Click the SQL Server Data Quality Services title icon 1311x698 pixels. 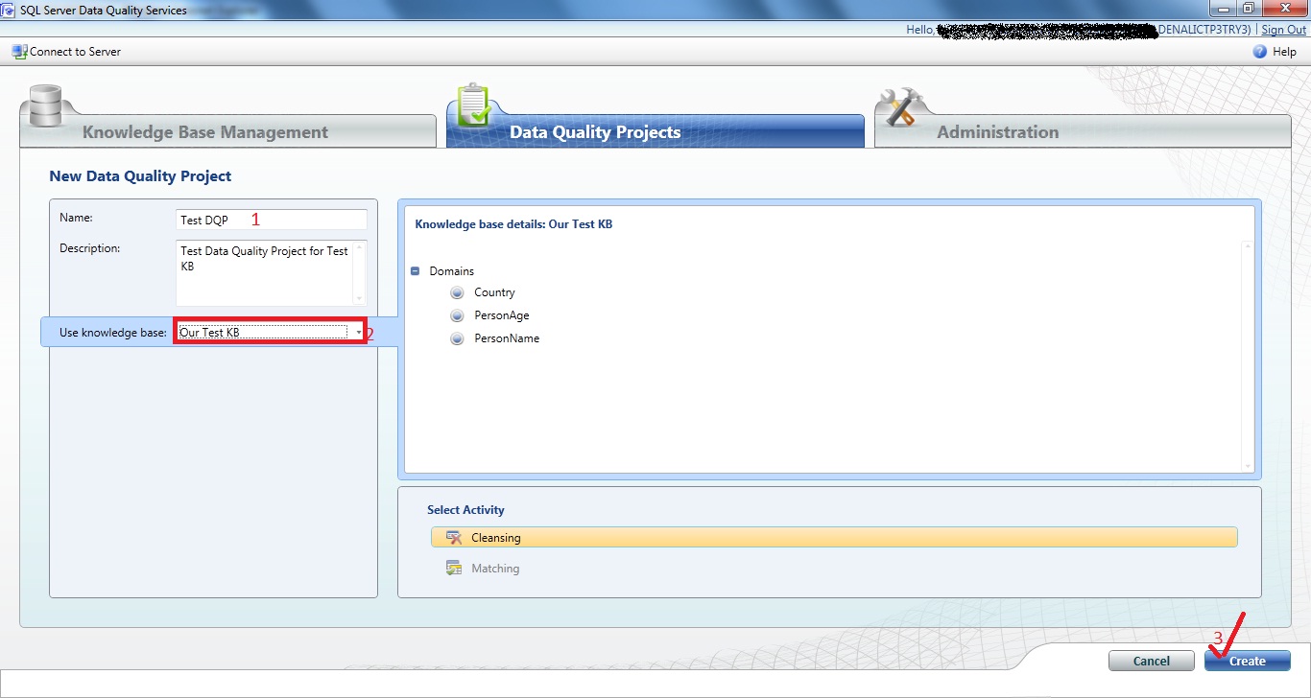(x=10, y=10)
